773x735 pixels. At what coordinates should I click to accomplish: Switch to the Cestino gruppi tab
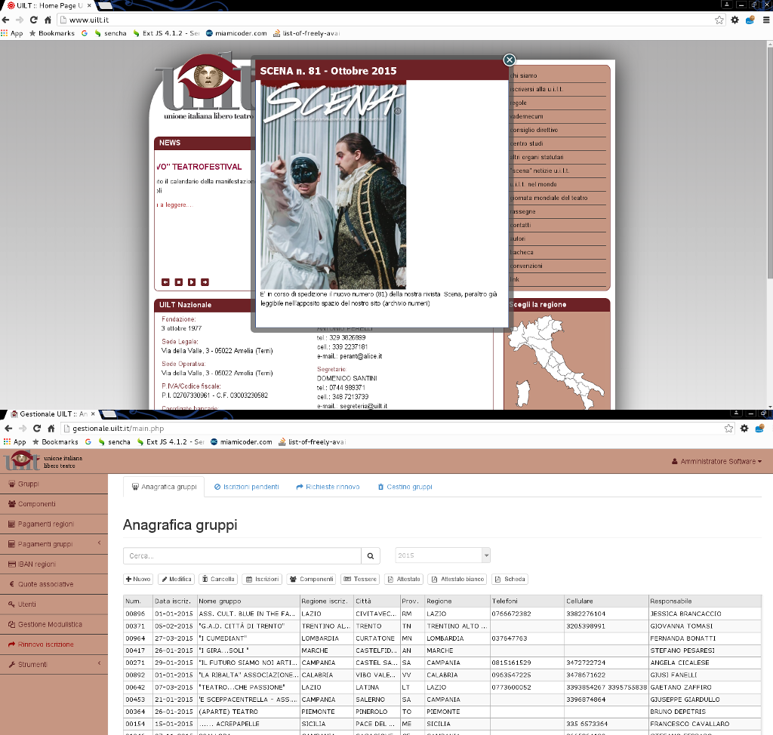pos(405,487)
